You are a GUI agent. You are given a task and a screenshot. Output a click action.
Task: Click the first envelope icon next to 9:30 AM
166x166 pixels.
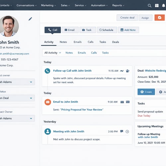[x=122, y=102]
